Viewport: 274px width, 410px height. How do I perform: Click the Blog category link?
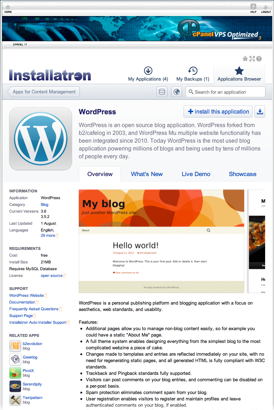click(x=44, y=204)
